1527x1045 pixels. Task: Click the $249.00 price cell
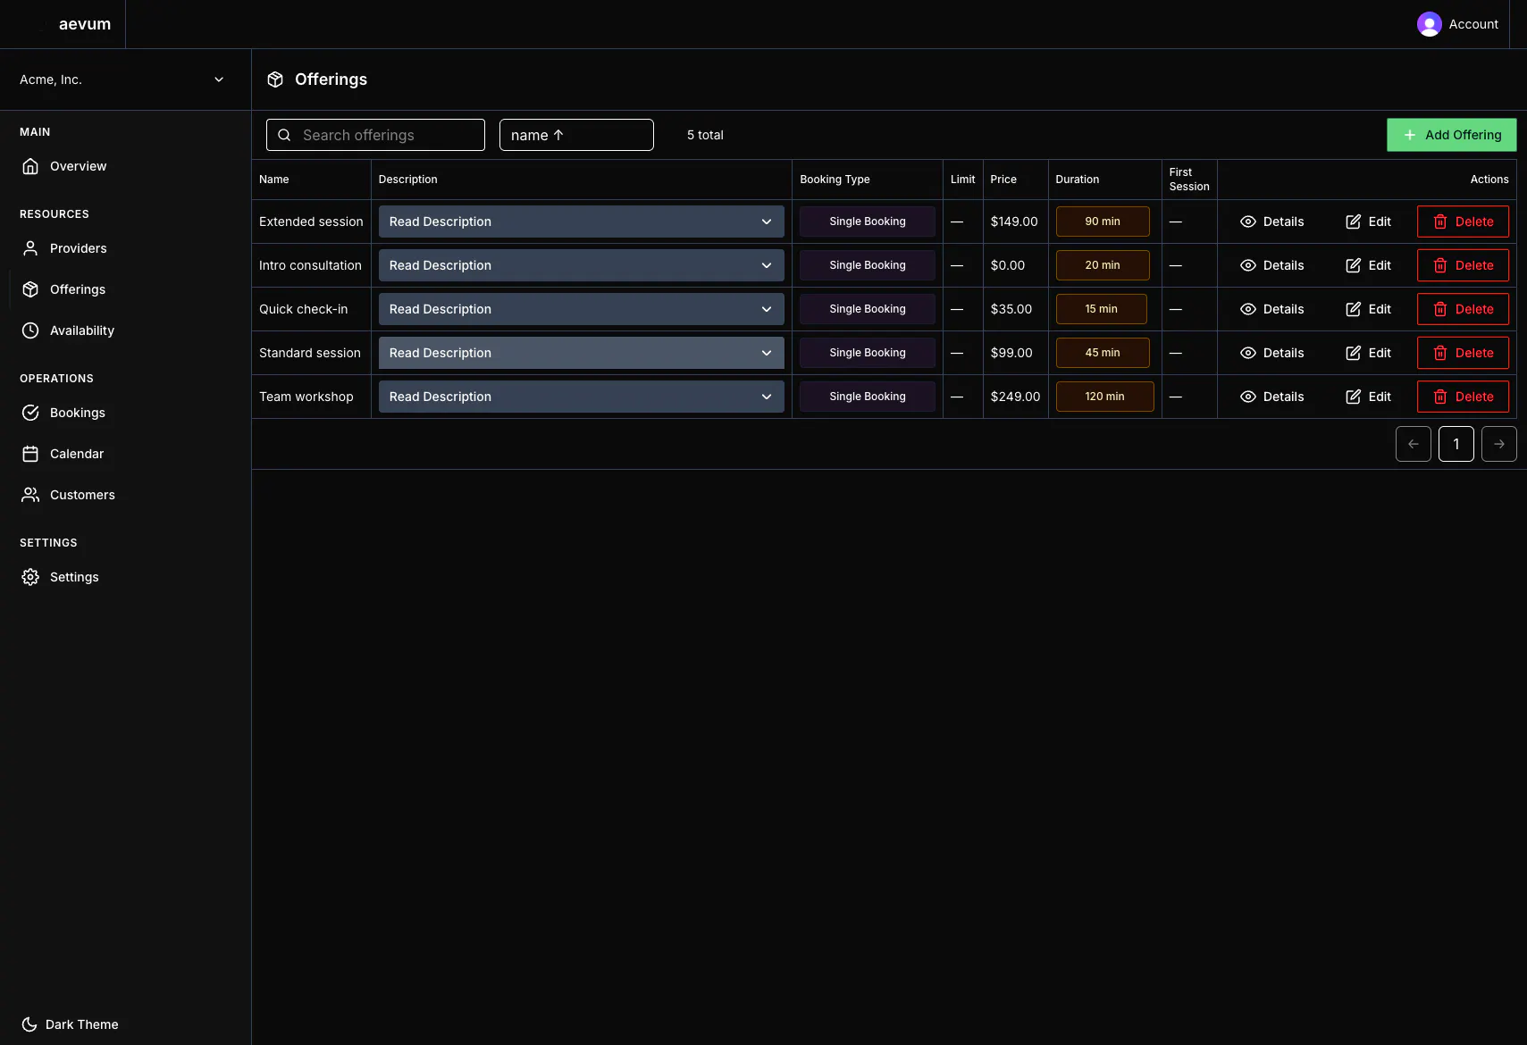1015,397
